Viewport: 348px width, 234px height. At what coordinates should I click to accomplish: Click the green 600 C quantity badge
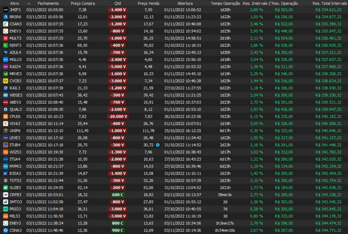[x=117, y=195]
